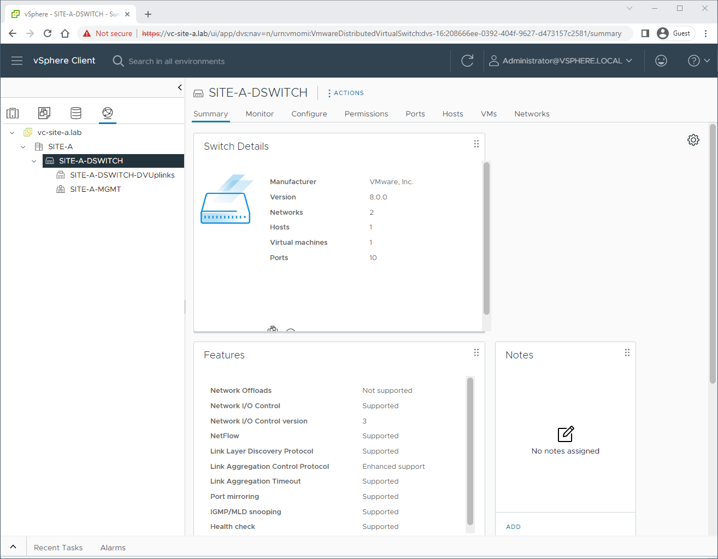Toggle the browser side panel icon
The height and width of the screenshot is (559, 718).
pyautogui.click(x=645, y=33)
